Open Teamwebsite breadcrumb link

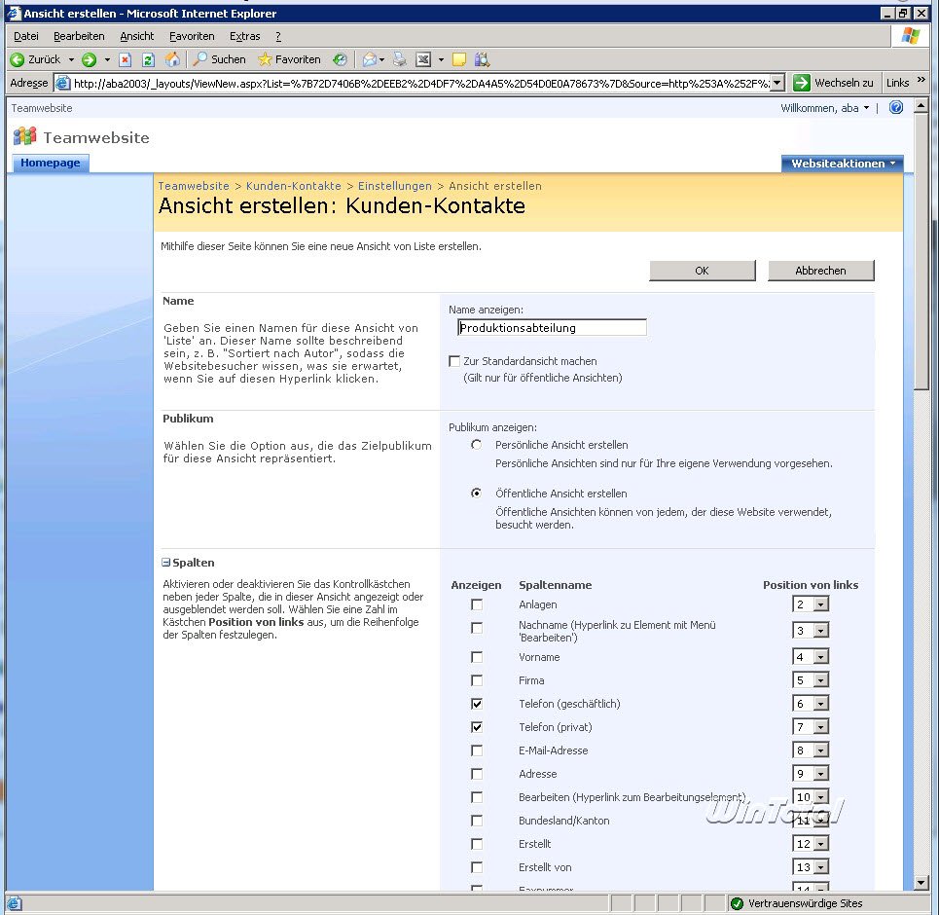[x=194, y=186]
